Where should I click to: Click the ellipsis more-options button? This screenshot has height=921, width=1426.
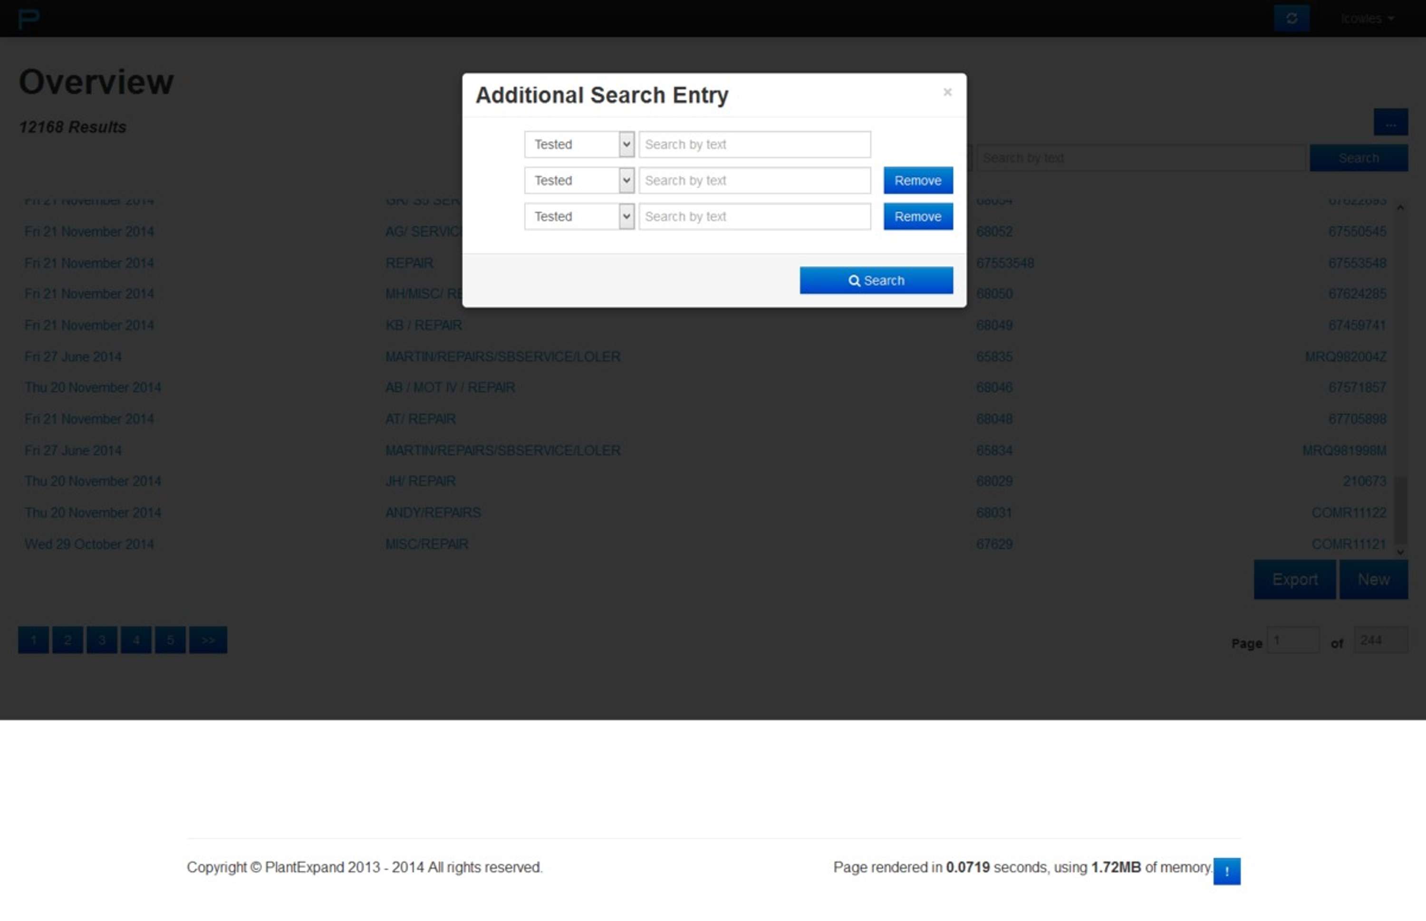click(1390, 122)
